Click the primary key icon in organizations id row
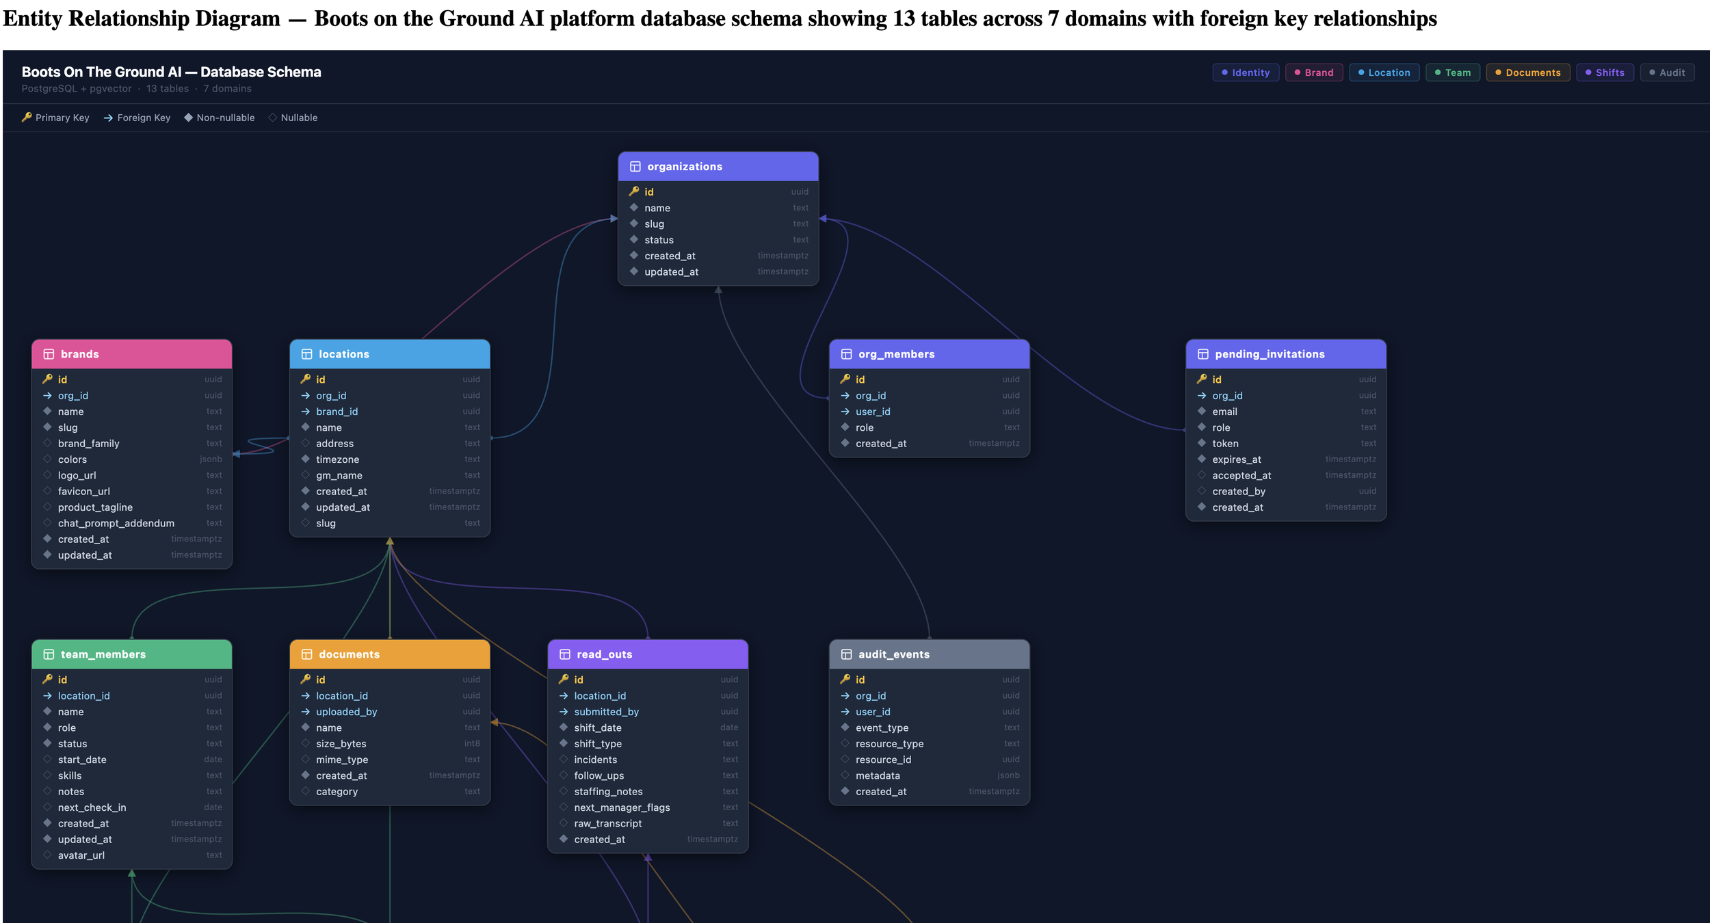 [x=634, y=191]
